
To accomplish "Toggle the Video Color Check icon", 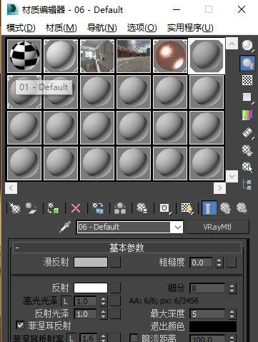I will pos(247,115).
